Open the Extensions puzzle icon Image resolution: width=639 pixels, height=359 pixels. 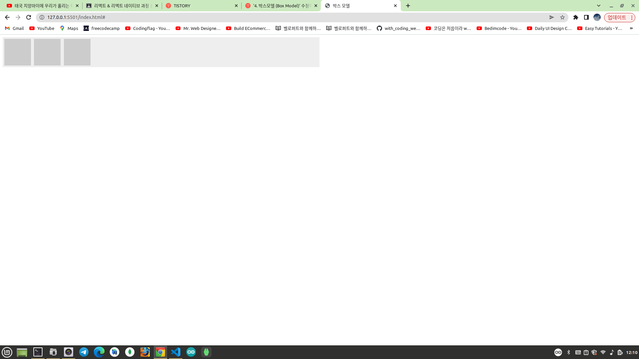point(576,17)
